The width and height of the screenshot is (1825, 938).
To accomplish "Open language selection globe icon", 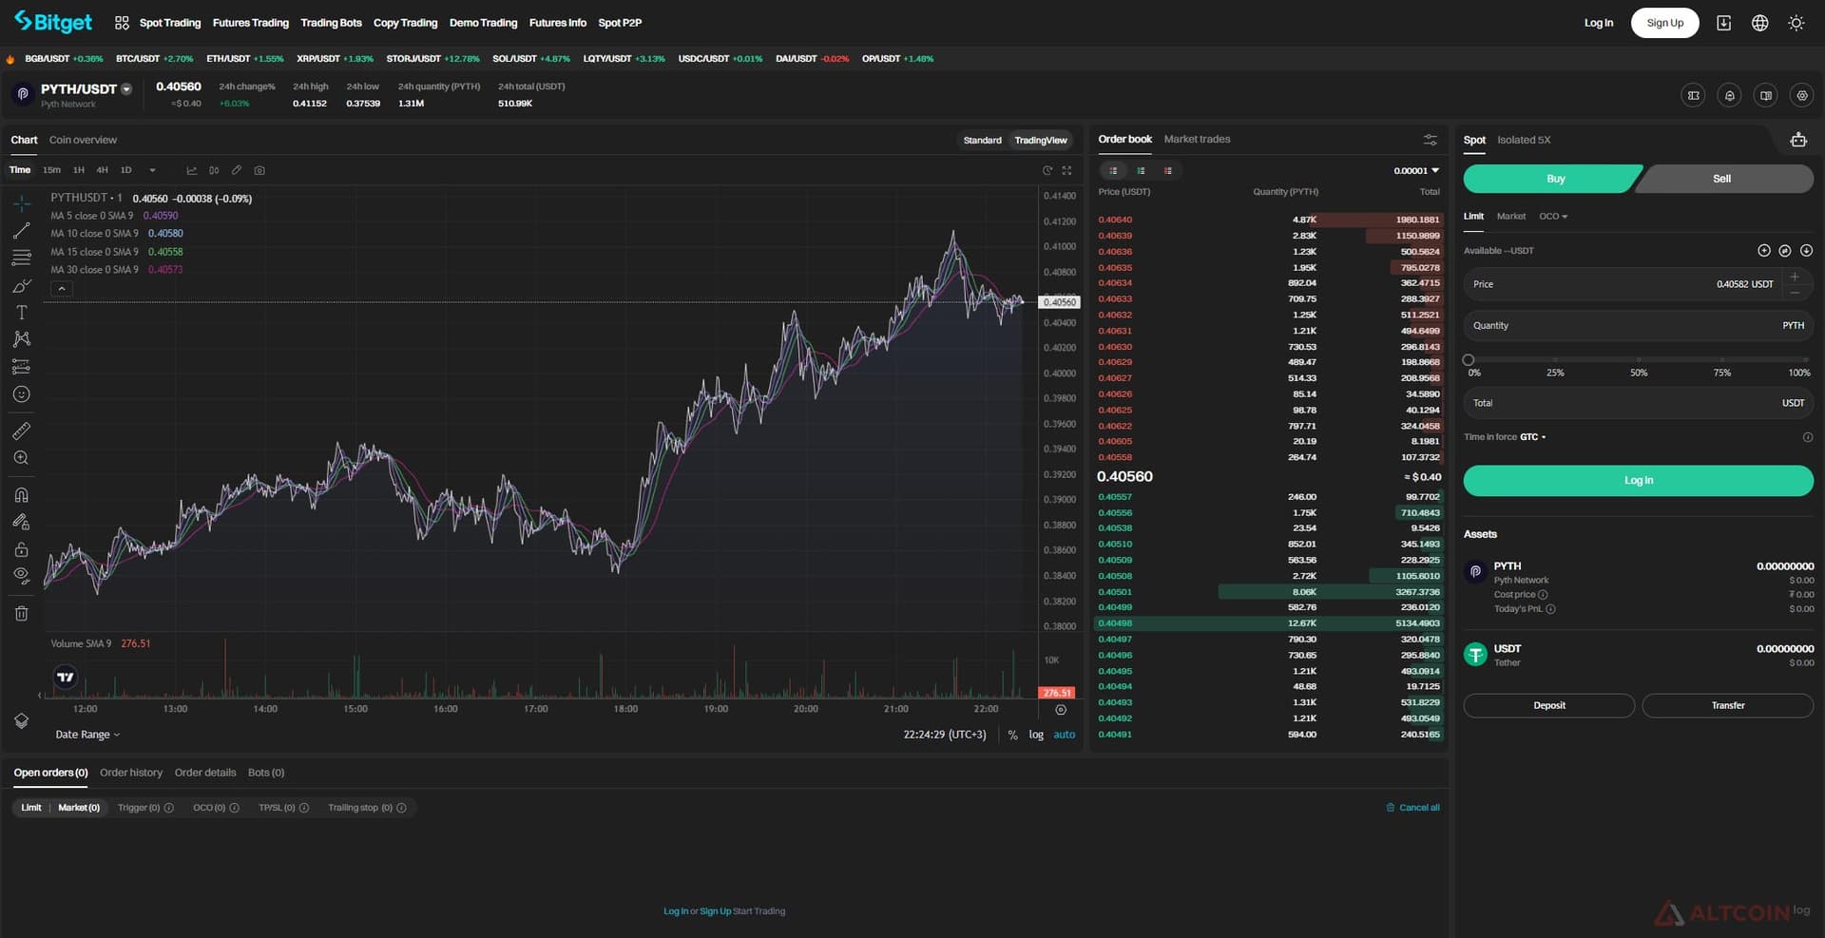I will [1760, 23].
